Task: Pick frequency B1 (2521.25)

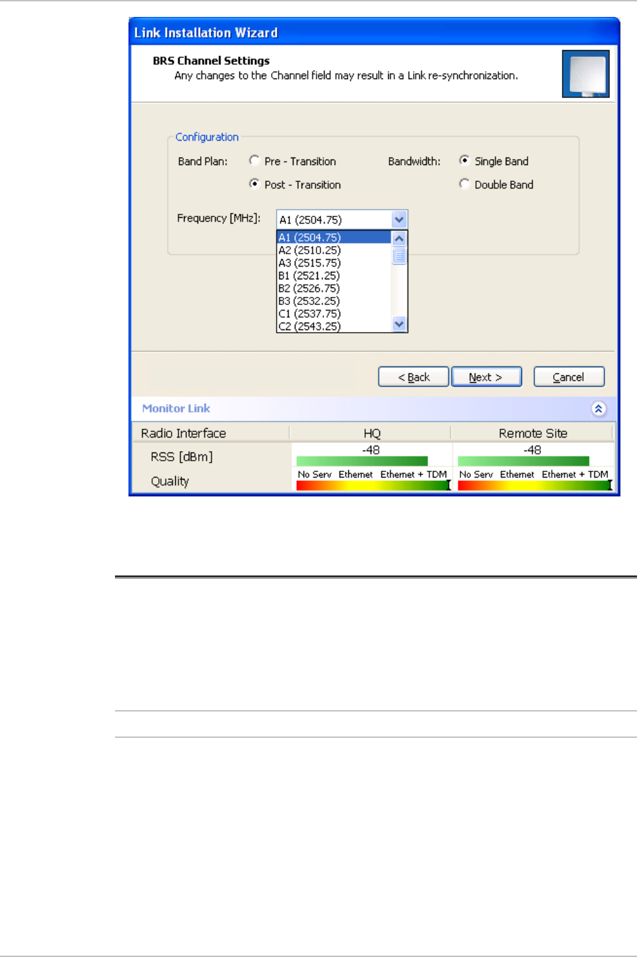Action: [x=334, y=275]
